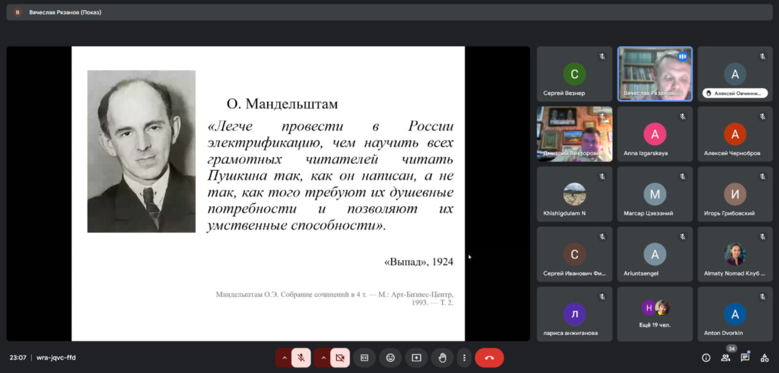Toggle closed captions on

(x=364, y=358)
